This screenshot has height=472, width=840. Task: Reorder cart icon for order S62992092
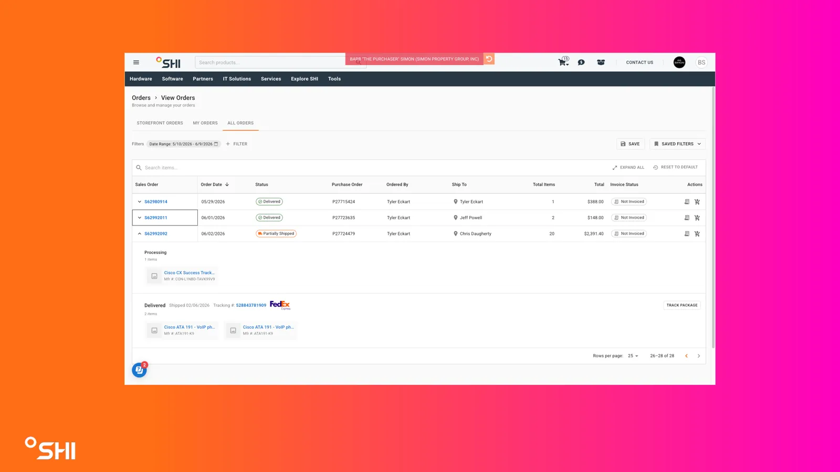(x=697, y=234)
